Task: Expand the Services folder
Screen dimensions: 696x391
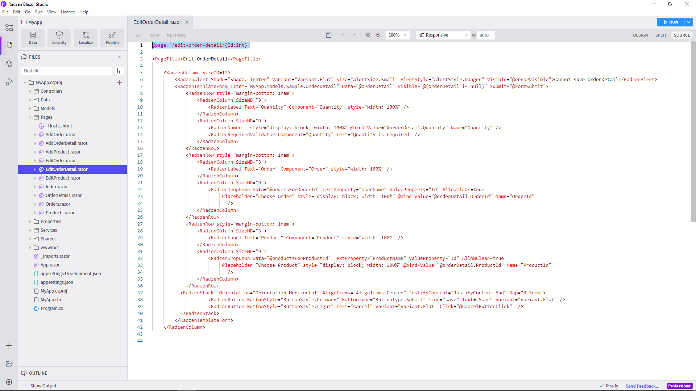Action: 30,230
